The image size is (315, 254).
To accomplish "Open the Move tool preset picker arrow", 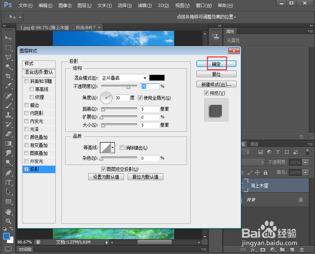I will pyautogui.click(x=20, y=17).
